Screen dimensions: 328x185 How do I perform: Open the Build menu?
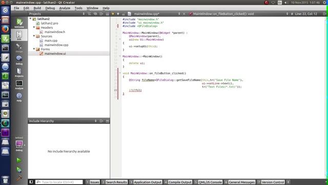37,8
